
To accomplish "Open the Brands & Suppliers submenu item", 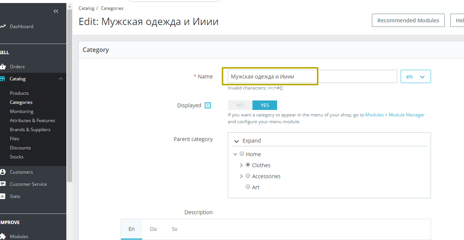I will click(x=30, y=130).
